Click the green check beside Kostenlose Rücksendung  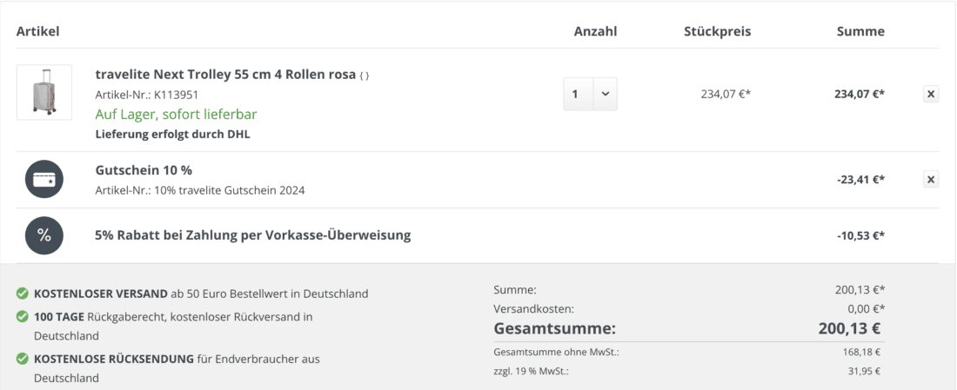click(23, 359)
